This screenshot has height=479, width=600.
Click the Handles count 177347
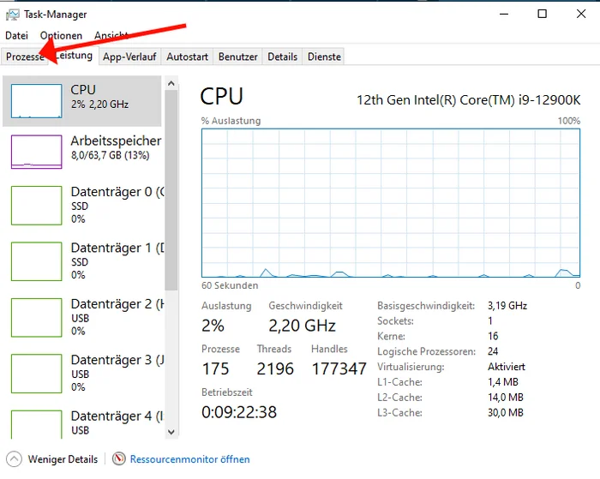coord(339,368)
